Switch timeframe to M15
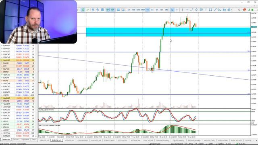This screenshot has height=145, width=258. point(138,10)
